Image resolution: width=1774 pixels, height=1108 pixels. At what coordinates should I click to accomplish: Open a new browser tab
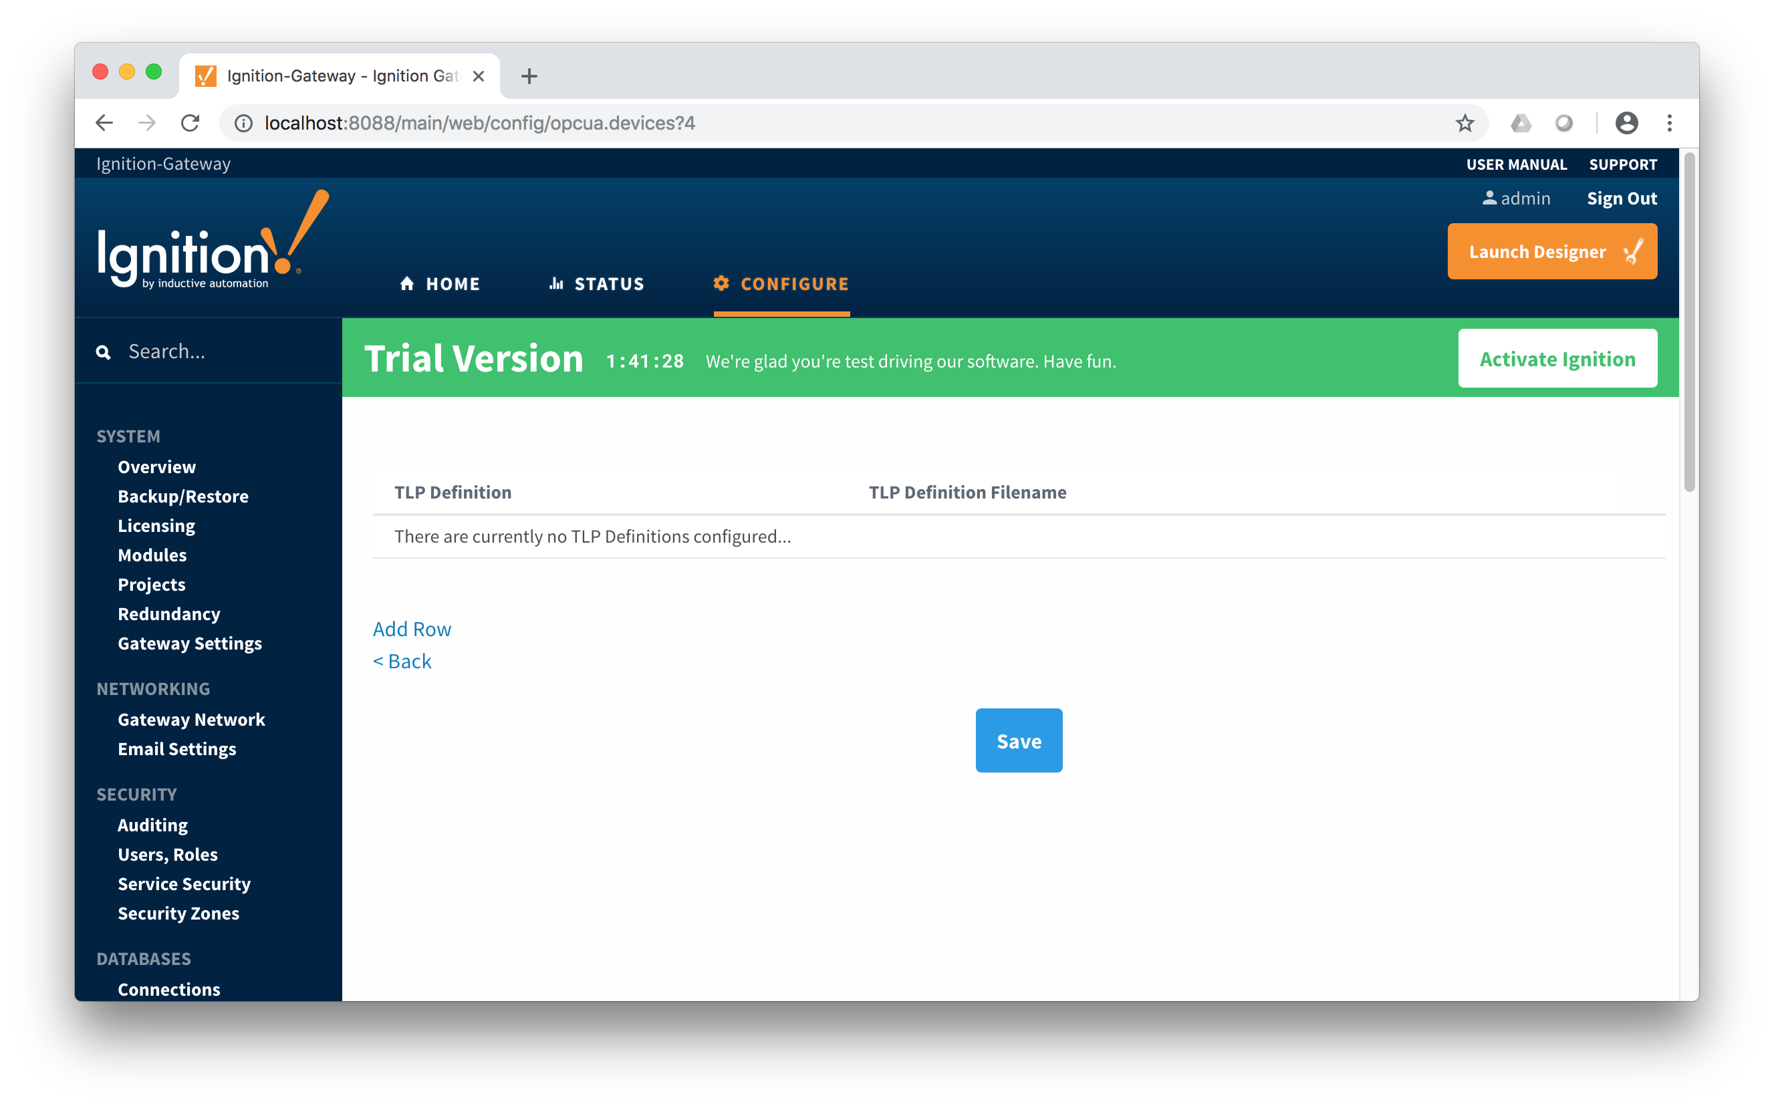click(x=529, y=76)
